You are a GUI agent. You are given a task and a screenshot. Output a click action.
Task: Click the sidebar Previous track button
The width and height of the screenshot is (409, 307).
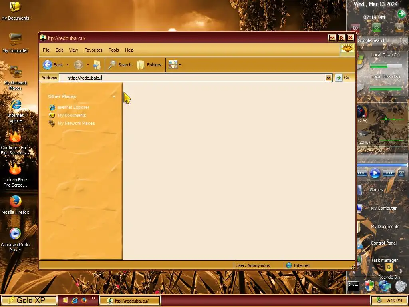pyautogui.click(x=362, y=173)
